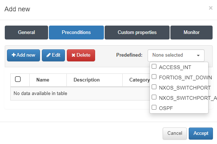Screen dimensions: 217x144
Task: Check the FORTIOS_INT_DOWN option
Action: coord(154,77)
